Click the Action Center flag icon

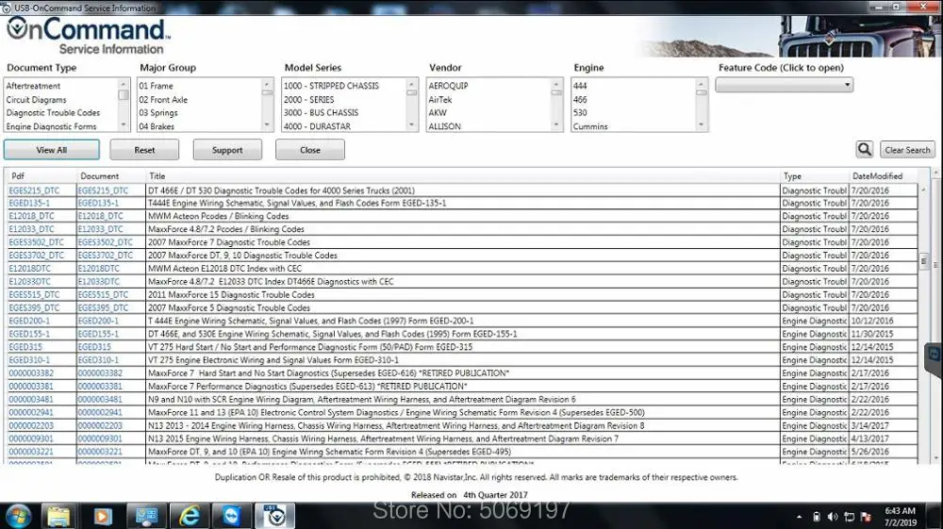[866, 517]
